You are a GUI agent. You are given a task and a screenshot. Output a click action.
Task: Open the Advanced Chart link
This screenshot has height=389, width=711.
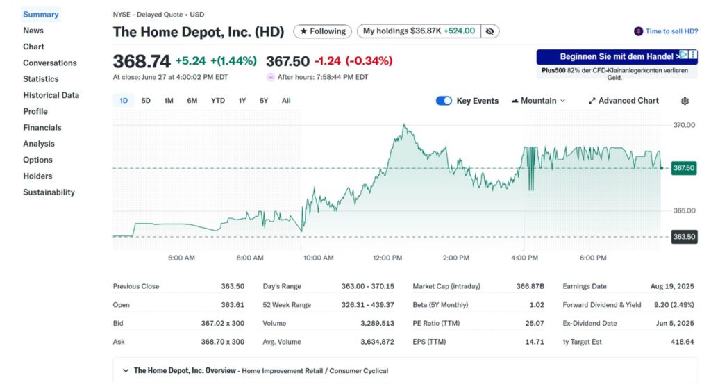[624, 101]
